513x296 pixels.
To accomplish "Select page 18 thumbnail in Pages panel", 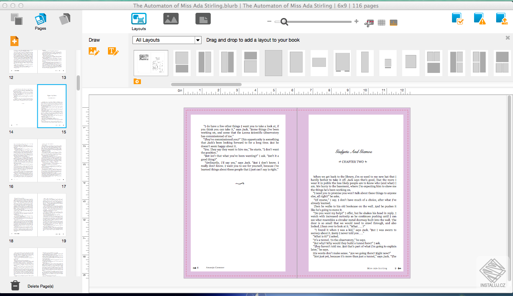I will coord(23,215).
